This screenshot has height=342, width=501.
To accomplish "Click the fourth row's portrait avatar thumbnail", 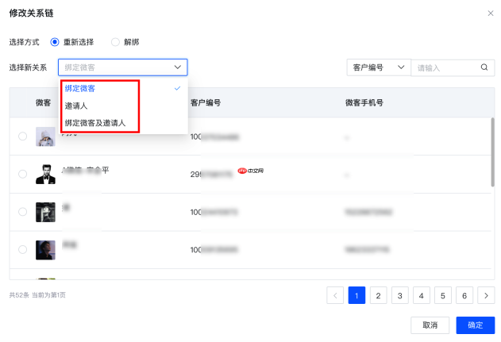I will [45, 250].
